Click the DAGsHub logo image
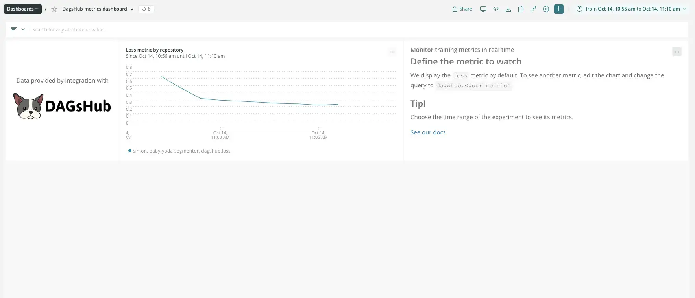 click(x=62, y=106)
